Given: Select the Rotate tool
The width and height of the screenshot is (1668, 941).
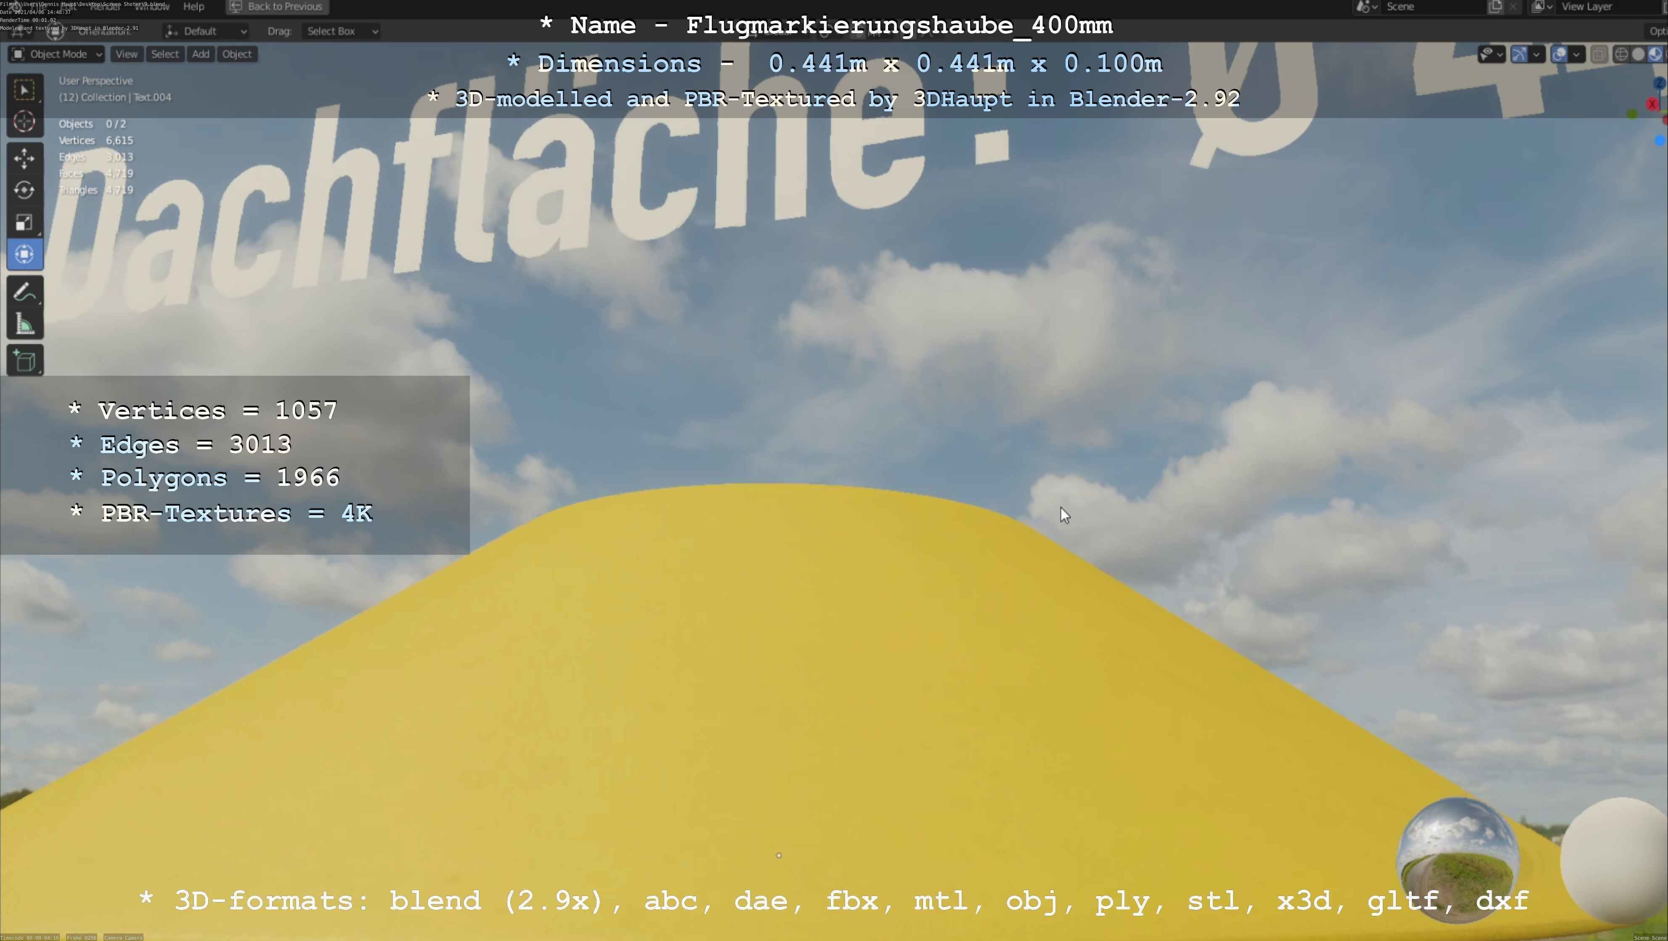Looking at the screenshot, I should click(24, 190).
